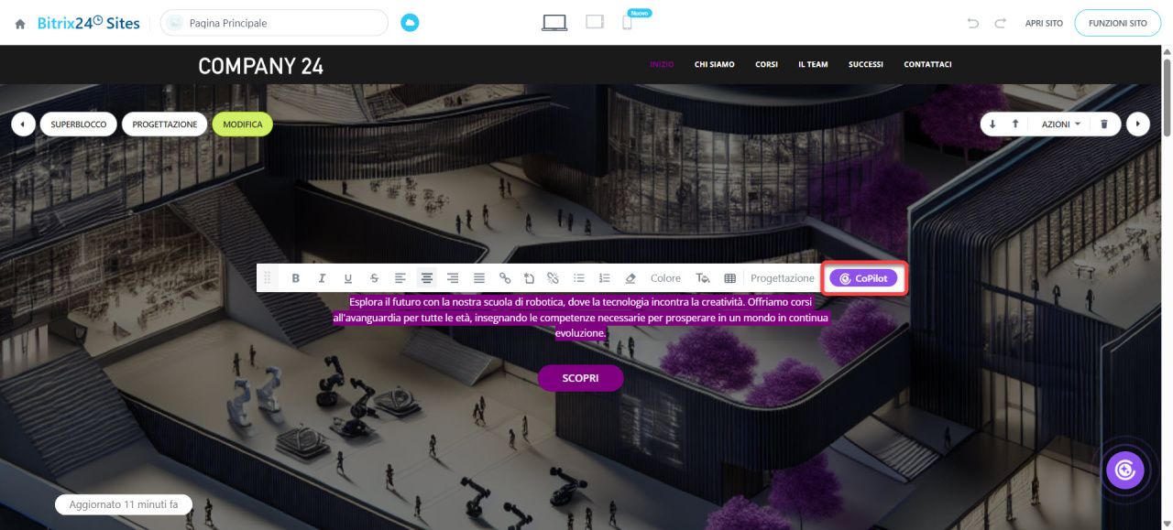This screenshot has width=1173, height=530.
Task: Open the text background fill tool
Action: tap(703, 278)
